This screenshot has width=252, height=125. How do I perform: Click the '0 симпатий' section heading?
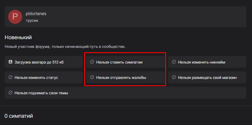pos(19,116)
